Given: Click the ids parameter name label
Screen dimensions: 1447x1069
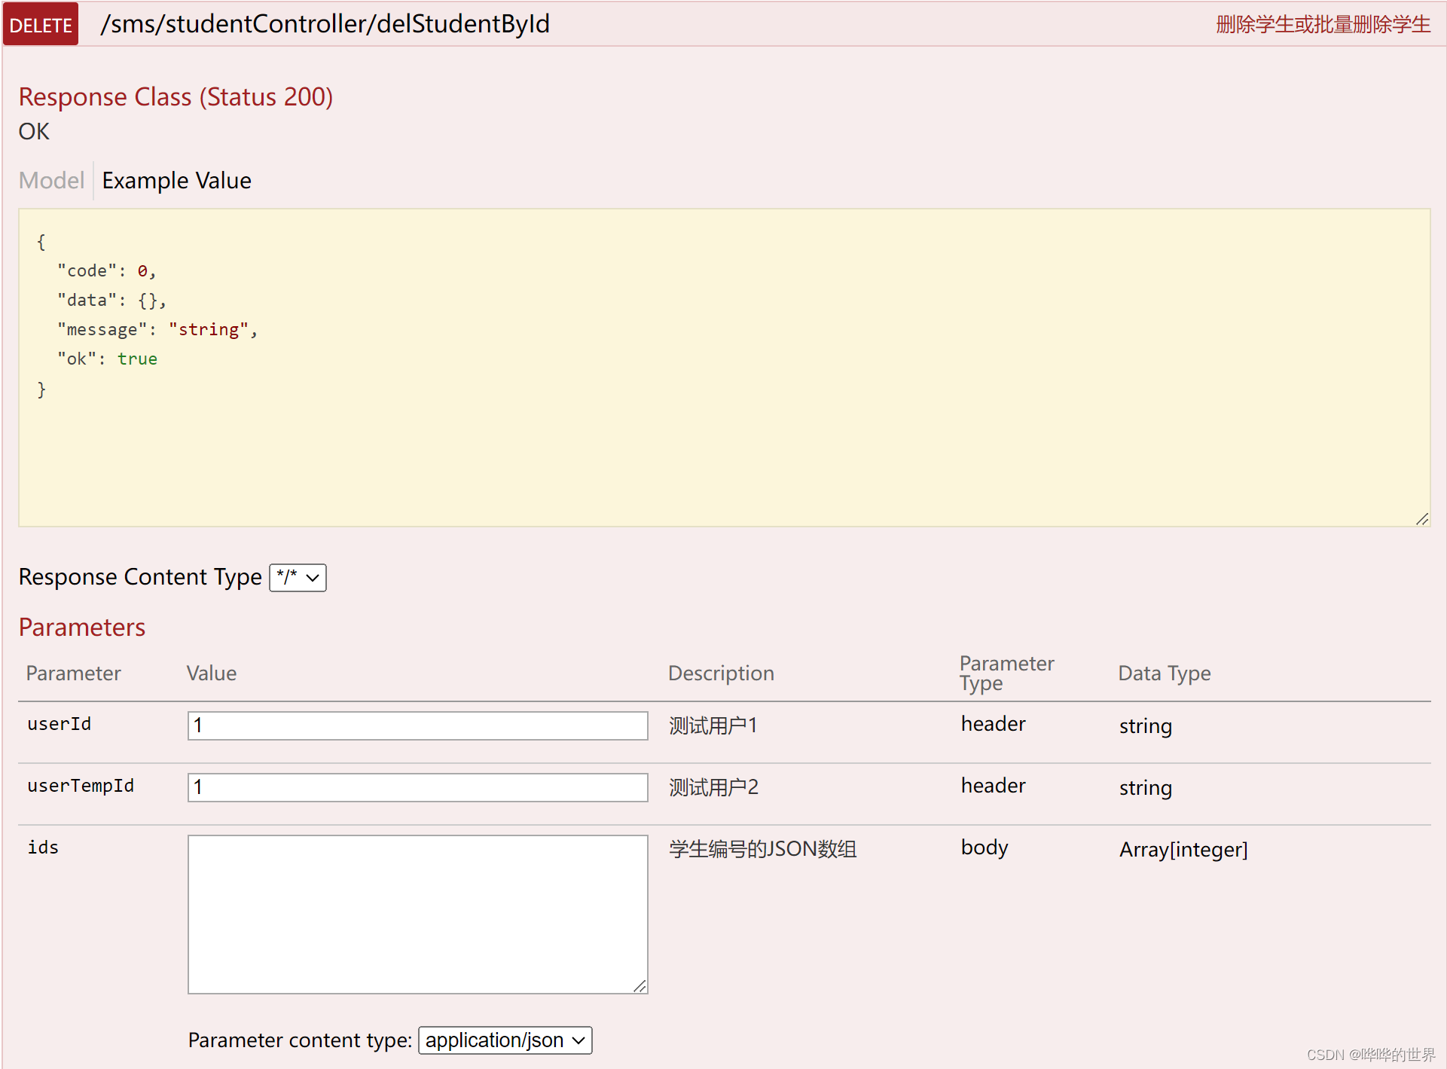Looking at the screenshot, I should 43,848.
